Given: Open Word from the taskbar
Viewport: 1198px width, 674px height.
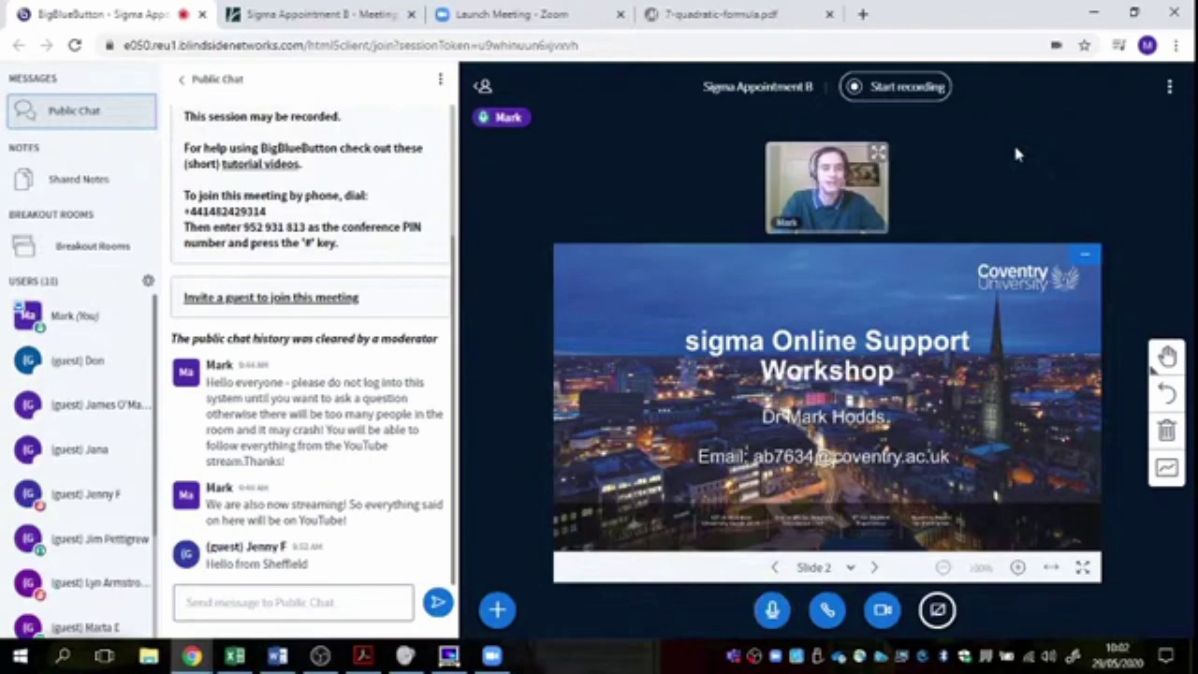Looking at the screenshot, I should pyautogui.click(x=277, y=656).
